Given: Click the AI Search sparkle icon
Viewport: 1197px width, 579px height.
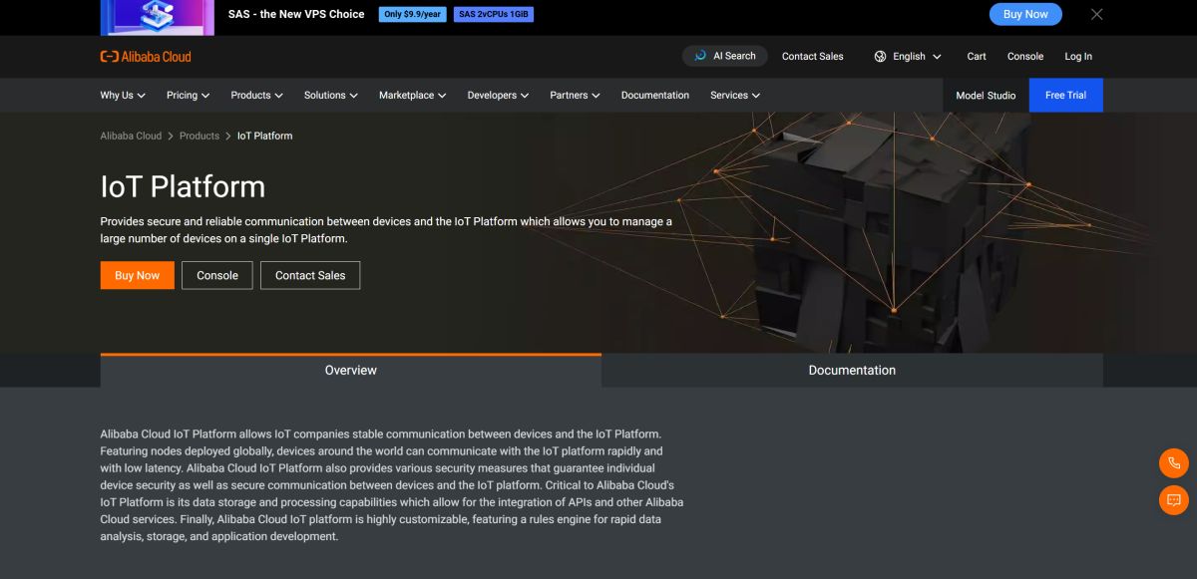Looking at the screenshot, I should [x=701, y=56].
